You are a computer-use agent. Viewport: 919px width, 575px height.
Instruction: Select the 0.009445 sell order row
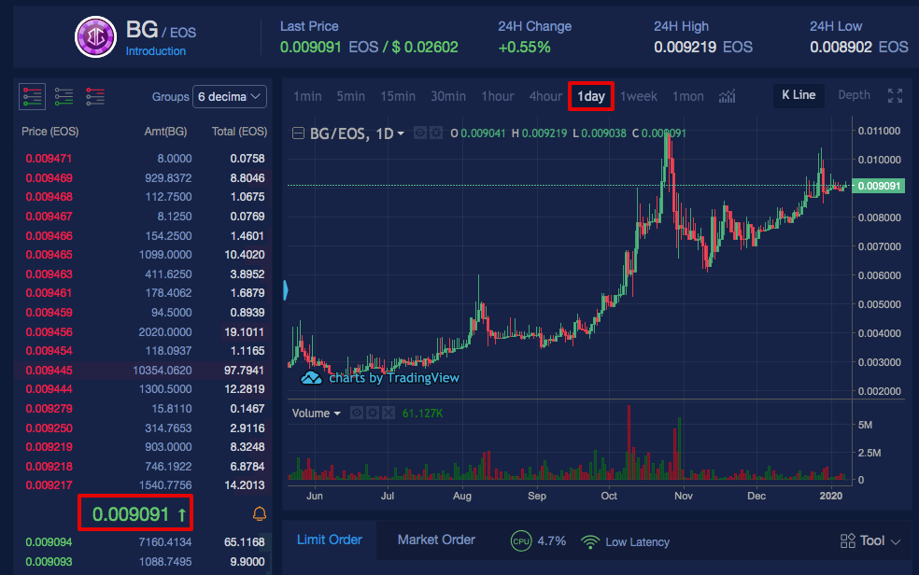click(142, 370)
